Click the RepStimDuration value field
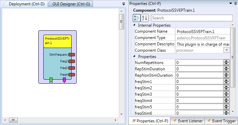 [x=199, y=69]
